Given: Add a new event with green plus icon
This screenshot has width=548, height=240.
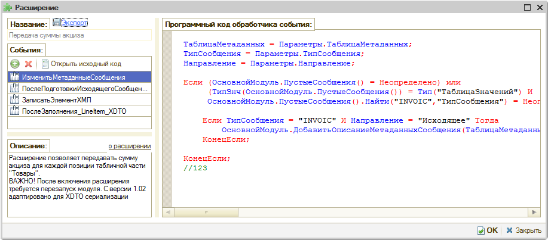Looking at the screenshot, I should pos(15,64).
